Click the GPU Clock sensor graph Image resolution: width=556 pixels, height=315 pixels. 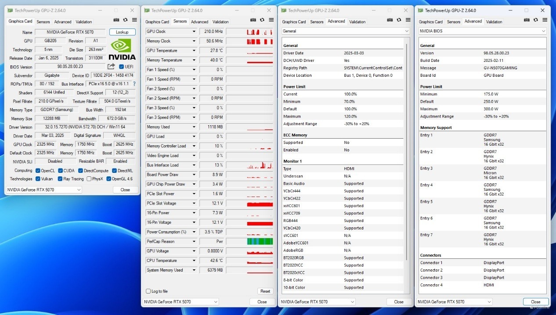pos(260,32)
